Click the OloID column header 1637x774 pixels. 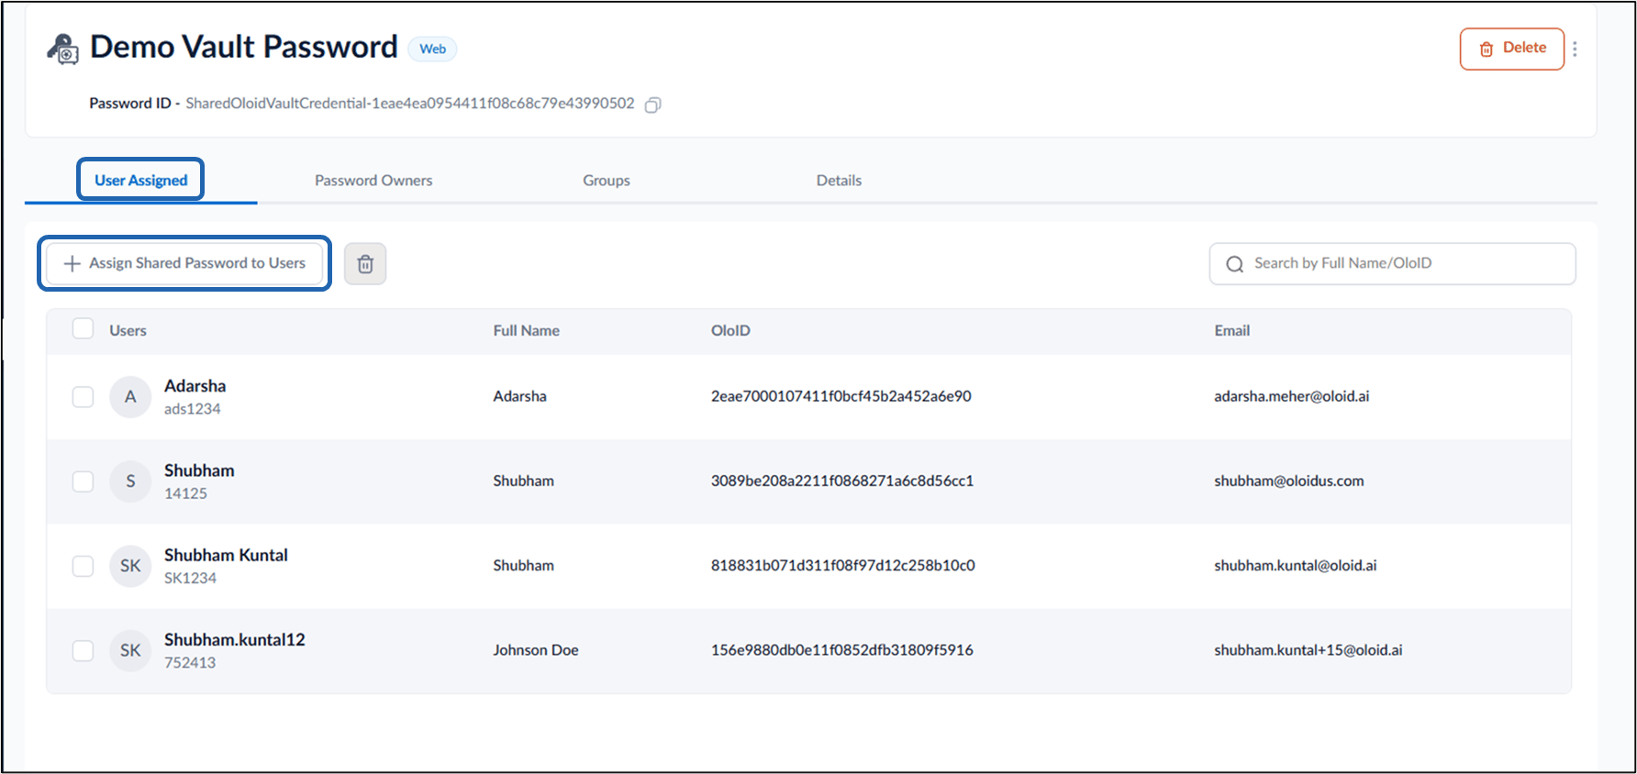730,331
